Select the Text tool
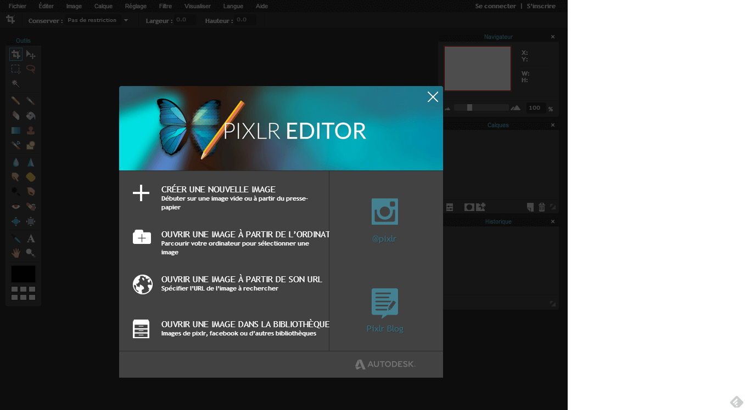The height and width of the screenshot is (410, 745). click(x=31, y=238)
